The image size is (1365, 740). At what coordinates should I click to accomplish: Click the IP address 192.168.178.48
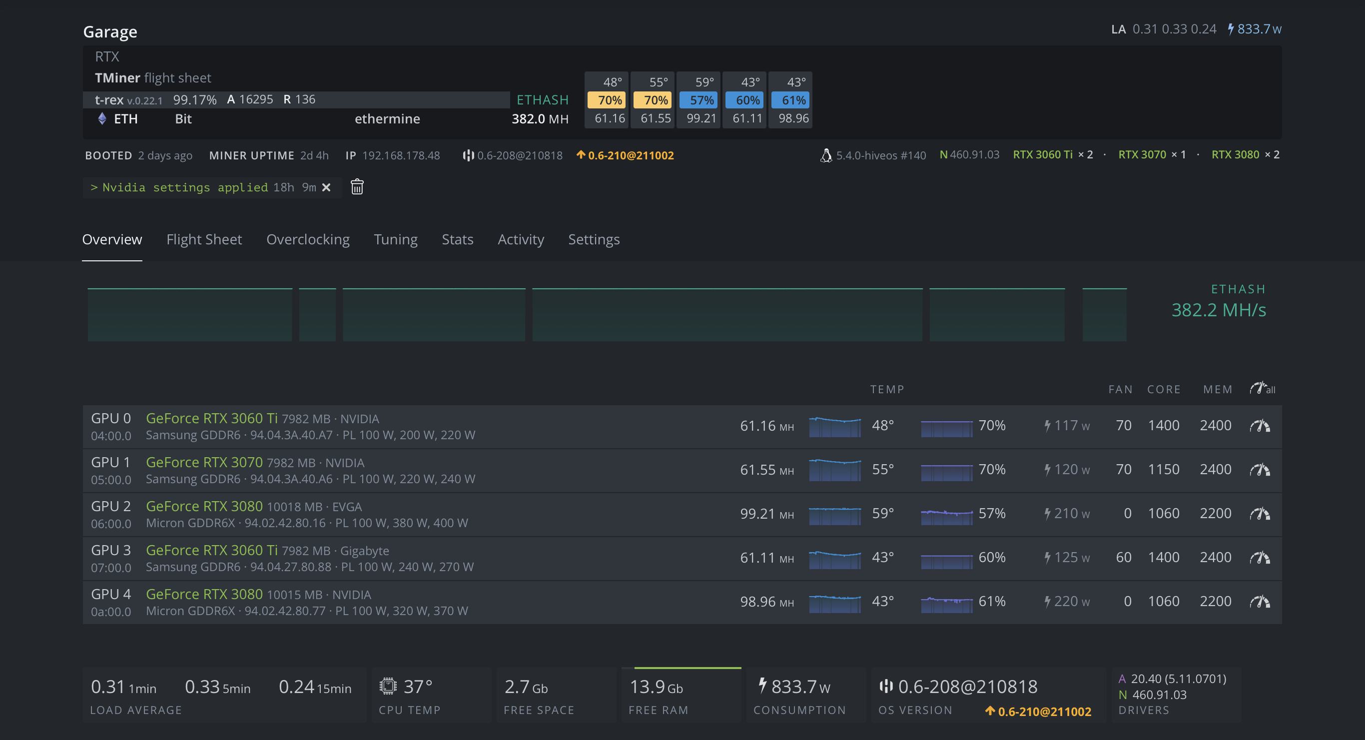(401, 155)
